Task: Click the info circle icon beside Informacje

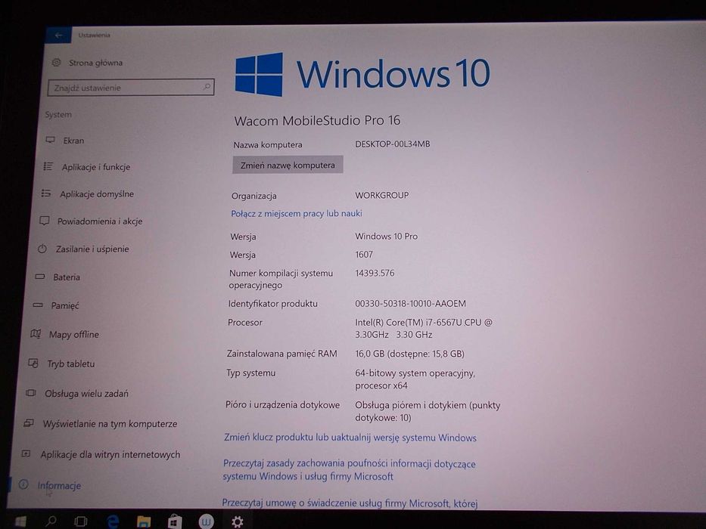Action: (23, 484)
